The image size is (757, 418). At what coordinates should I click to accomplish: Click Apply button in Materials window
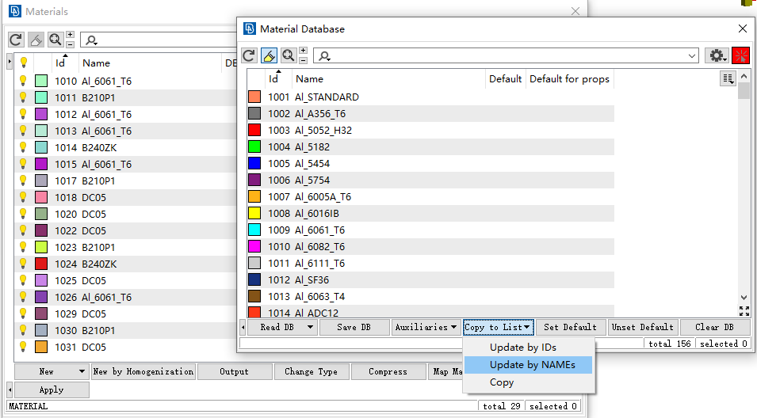click(52, 389)
